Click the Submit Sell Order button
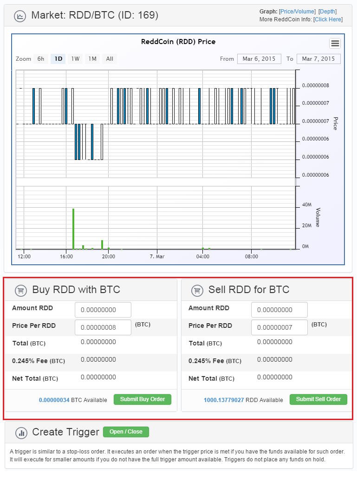The image size is (357, 479). tap(318, 399)
